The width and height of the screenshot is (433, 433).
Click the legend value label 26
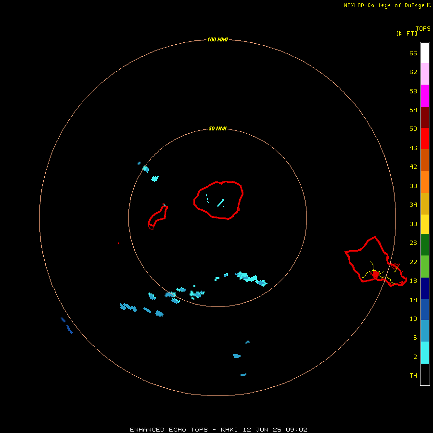pyautogui.click(x=413, y=243)
